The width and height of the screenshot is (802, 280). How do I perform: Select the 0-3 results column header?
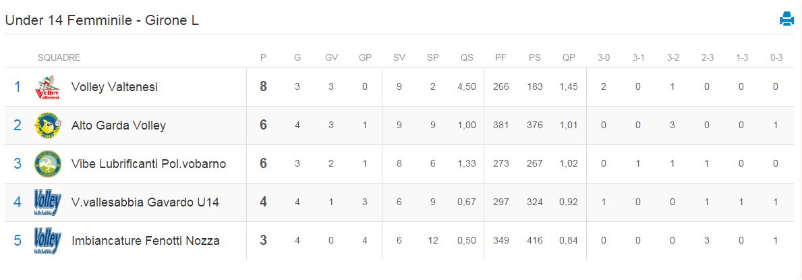pyautogui.click(x=776, y=57)
